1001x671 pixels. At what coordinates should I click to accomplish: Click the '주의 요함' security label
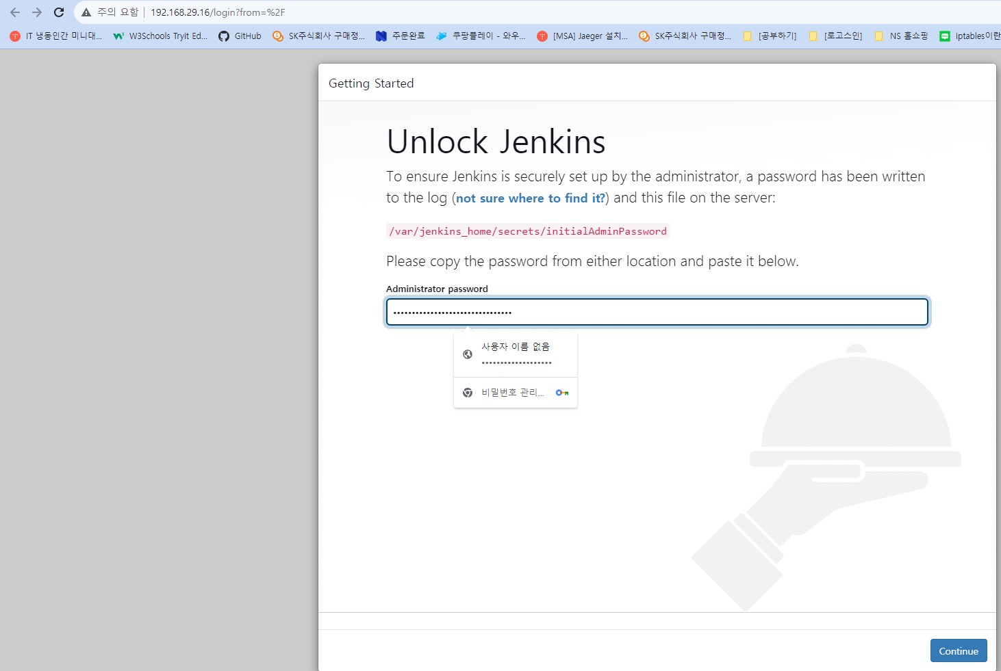tap(118, 12)
